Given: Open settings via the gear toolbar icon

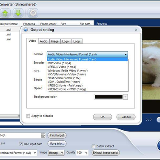Looking at the screenshot, I should tap(33, 13).
